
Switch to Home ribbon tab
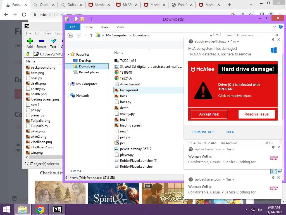(89, 27)
